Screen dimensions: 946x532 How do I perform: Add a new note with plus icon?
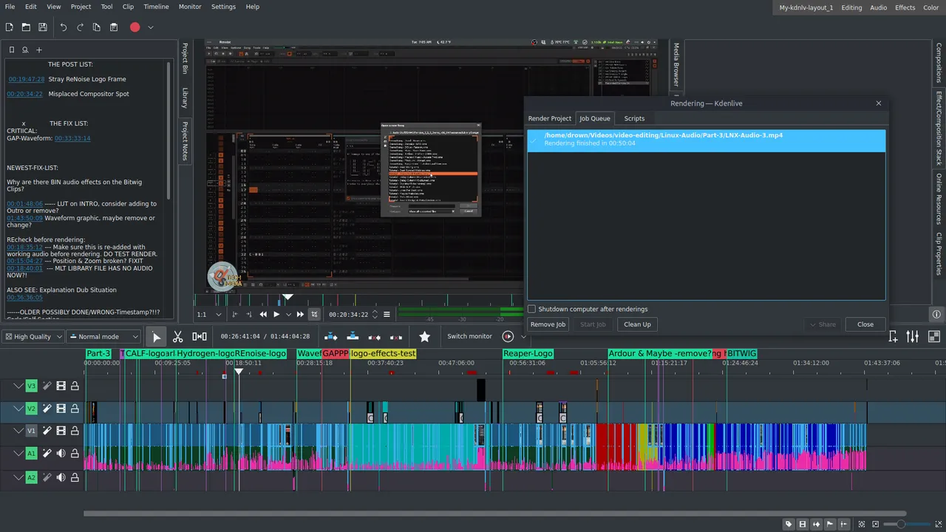pos(39,50)
